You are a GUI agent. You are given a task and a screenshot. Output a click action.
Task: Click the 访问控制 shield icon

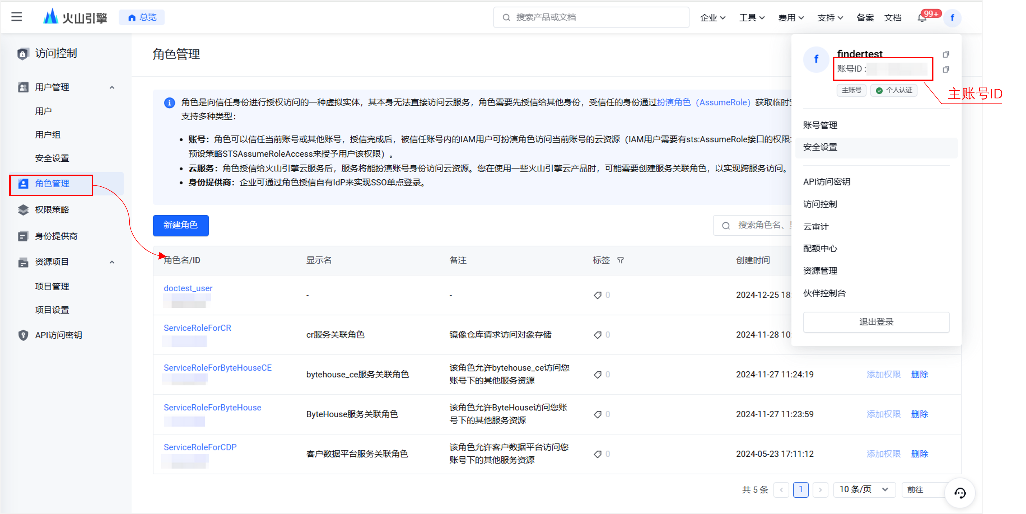coord(23,53)
